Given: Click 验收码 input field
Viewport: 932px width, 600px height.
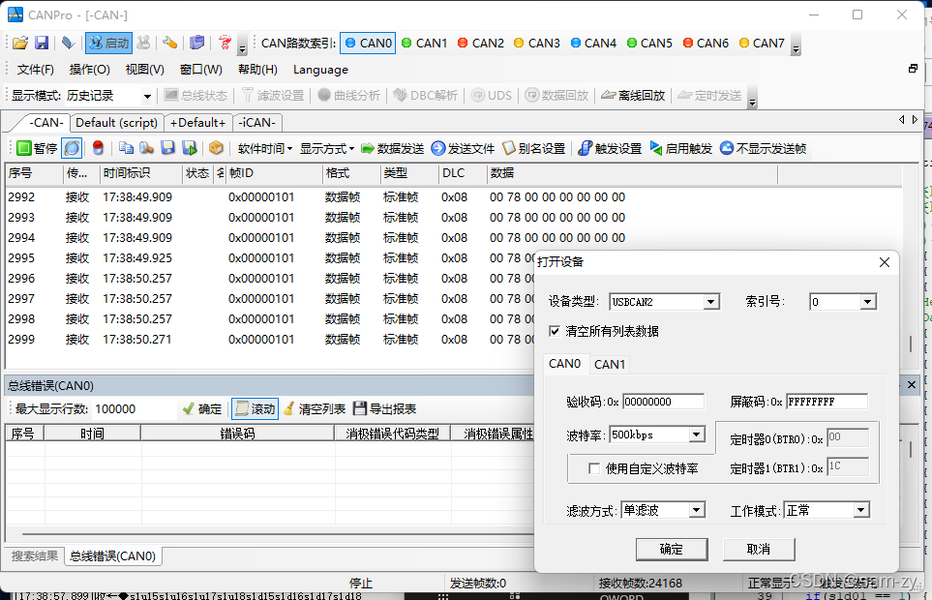Looking at the screenshot, I should (663, 402).
